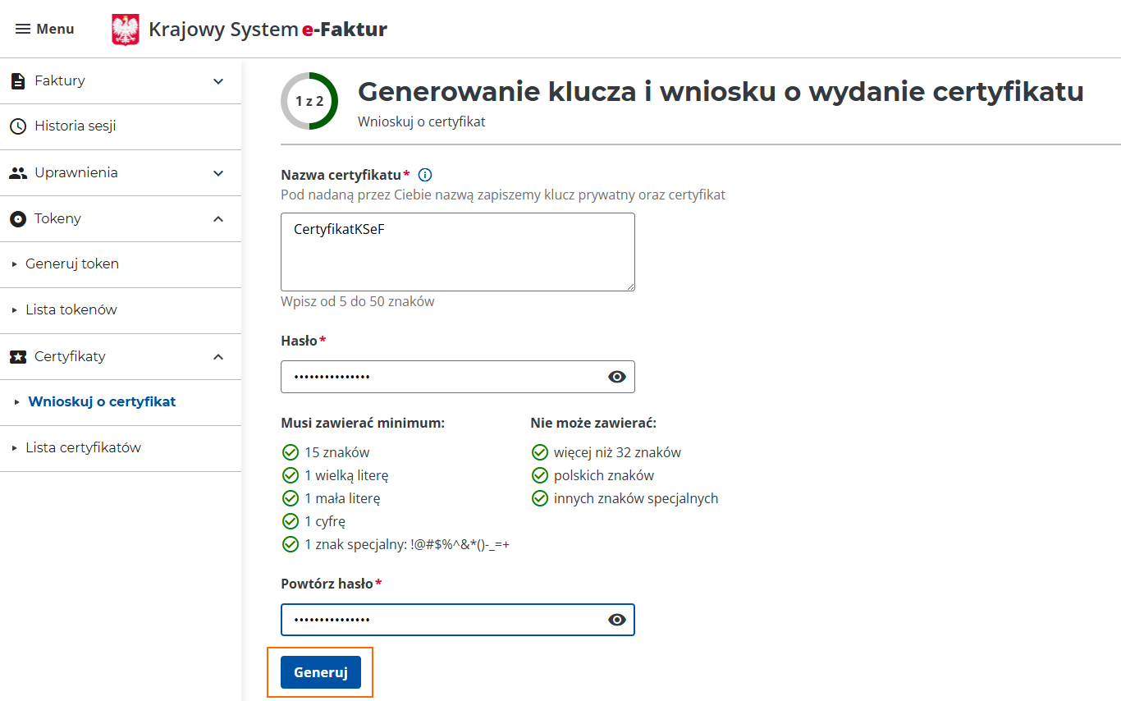Viewport: 1121px width, 701px height.
Task: Click info icon beside Nazwa certyfikatu
Action: click(425, 175)
